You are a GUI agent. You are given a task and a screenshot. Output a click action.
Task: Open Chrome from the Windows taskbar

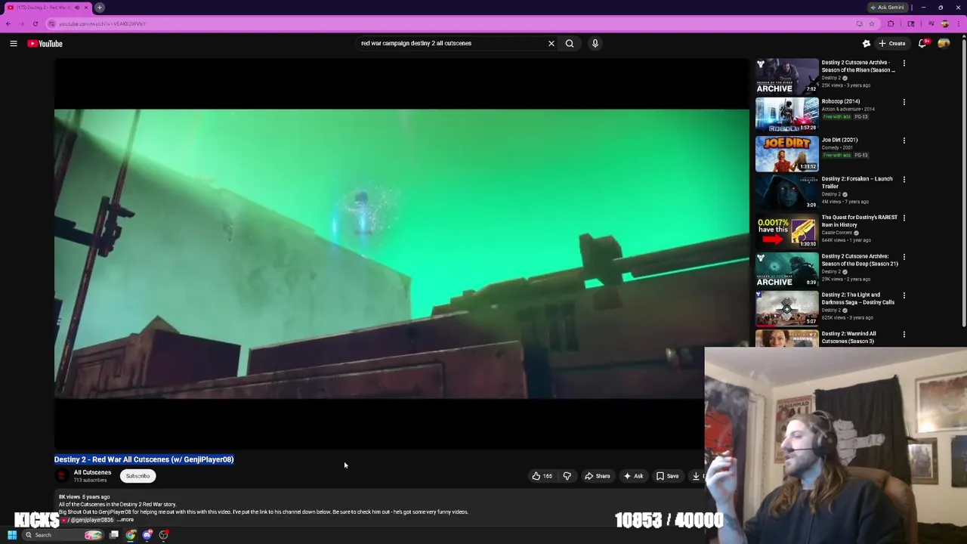tap(131, 535)
